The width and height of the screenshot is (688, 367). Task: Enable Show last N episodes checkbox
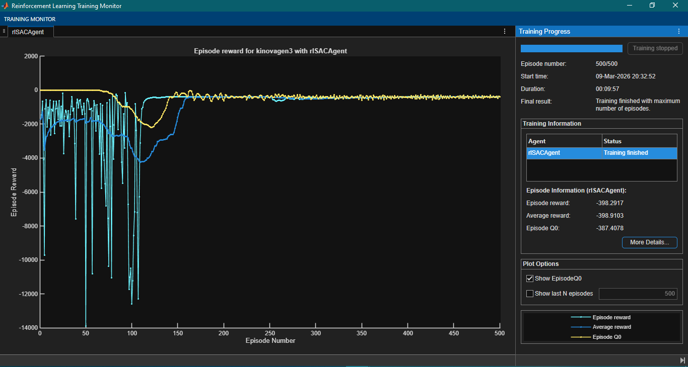click(530, 294)
